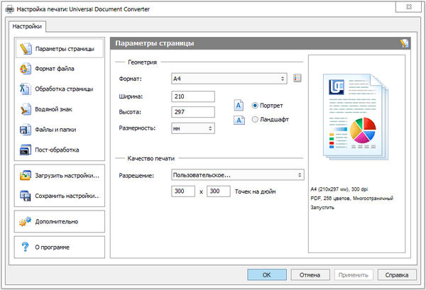The width and height of the screenshot is (426, 290).
Task: Click the Пост-обработка window icon
Action: [x=26, y=150]
